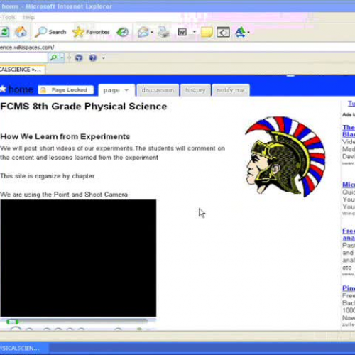This screenshot has height=355, width=355.
Task: Click the 'Free ana...' sidebar ad link
Action: tap(349, 234)
